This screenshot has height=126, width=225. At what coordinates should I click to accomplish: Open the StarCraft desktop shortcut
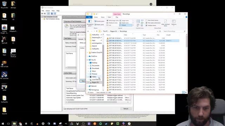[x=4, y=40]
